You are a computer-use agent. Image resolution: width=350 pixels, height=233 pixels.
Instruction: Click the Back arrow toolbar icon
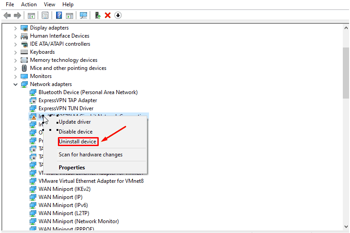tap(7, 15)
